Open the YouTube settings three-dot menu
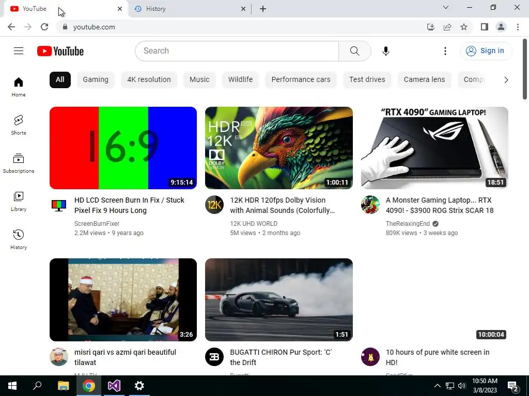 pos(445,51)
